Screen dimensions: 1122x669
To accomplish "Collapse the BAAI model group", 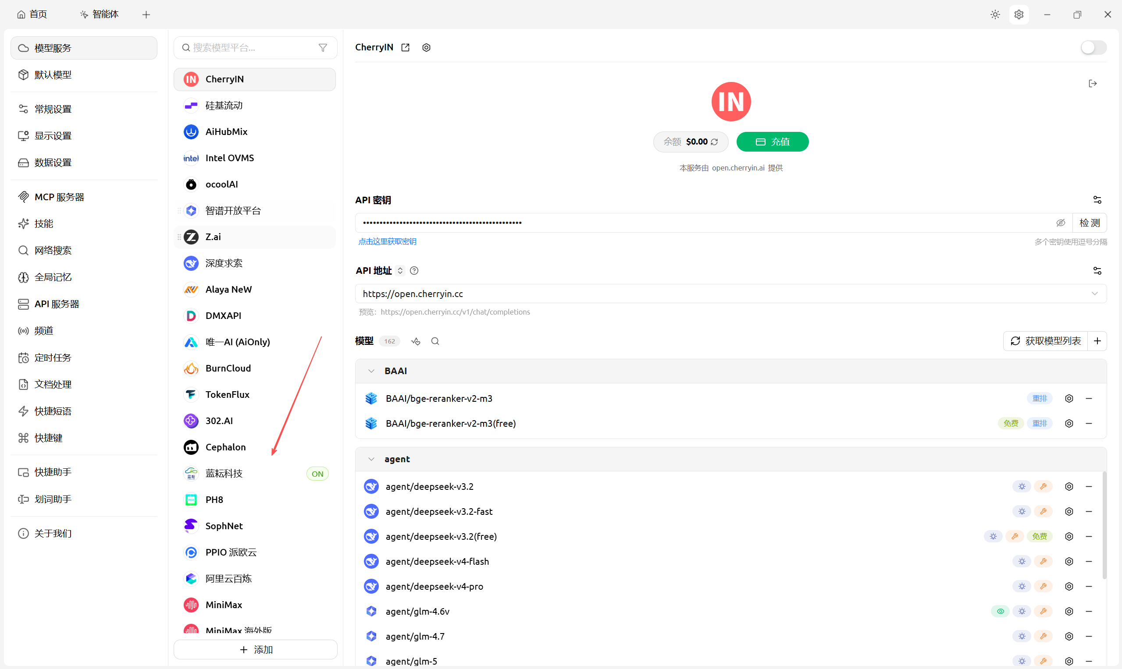I will [371, 371].
